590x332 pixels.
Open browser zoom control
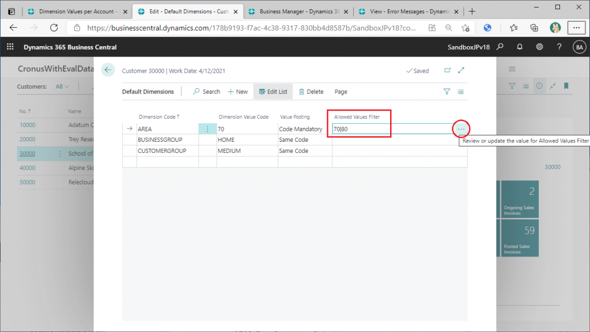(448, 28)
